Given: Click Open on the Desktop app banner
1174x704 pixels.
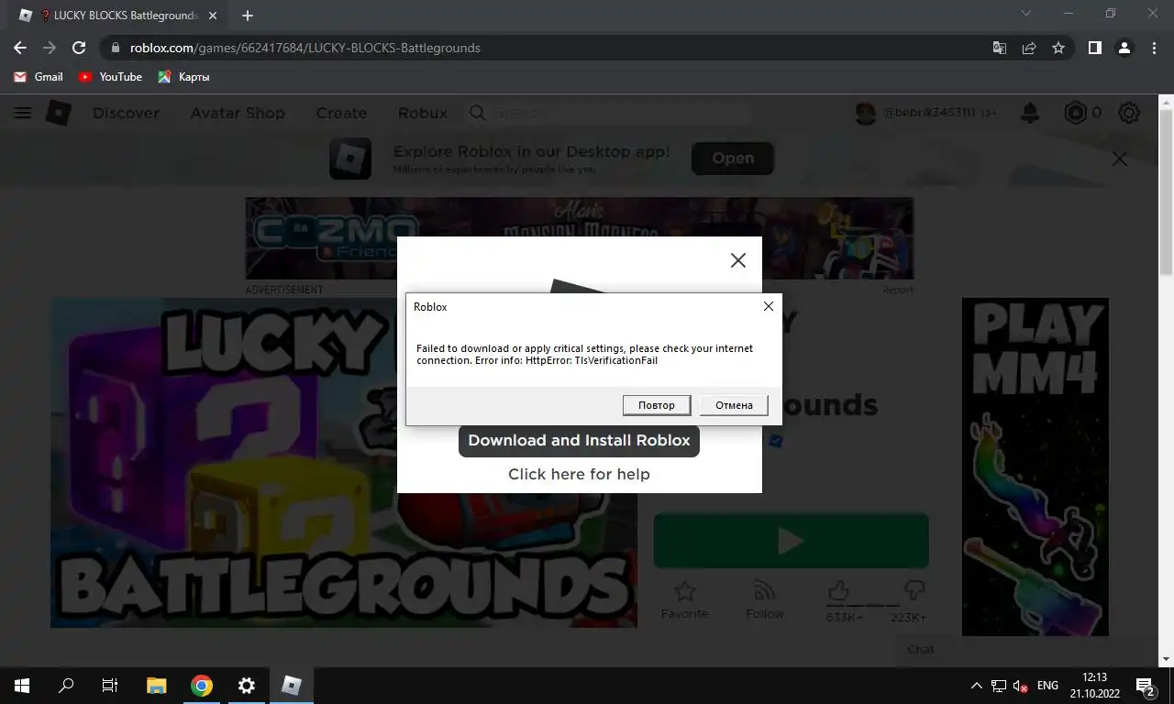Looking at the screenshot, I should 733,158.
